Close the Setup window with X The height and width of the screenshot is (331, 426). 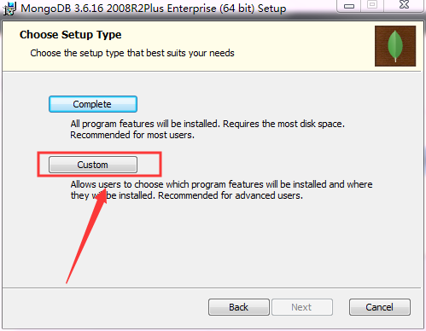404,5
